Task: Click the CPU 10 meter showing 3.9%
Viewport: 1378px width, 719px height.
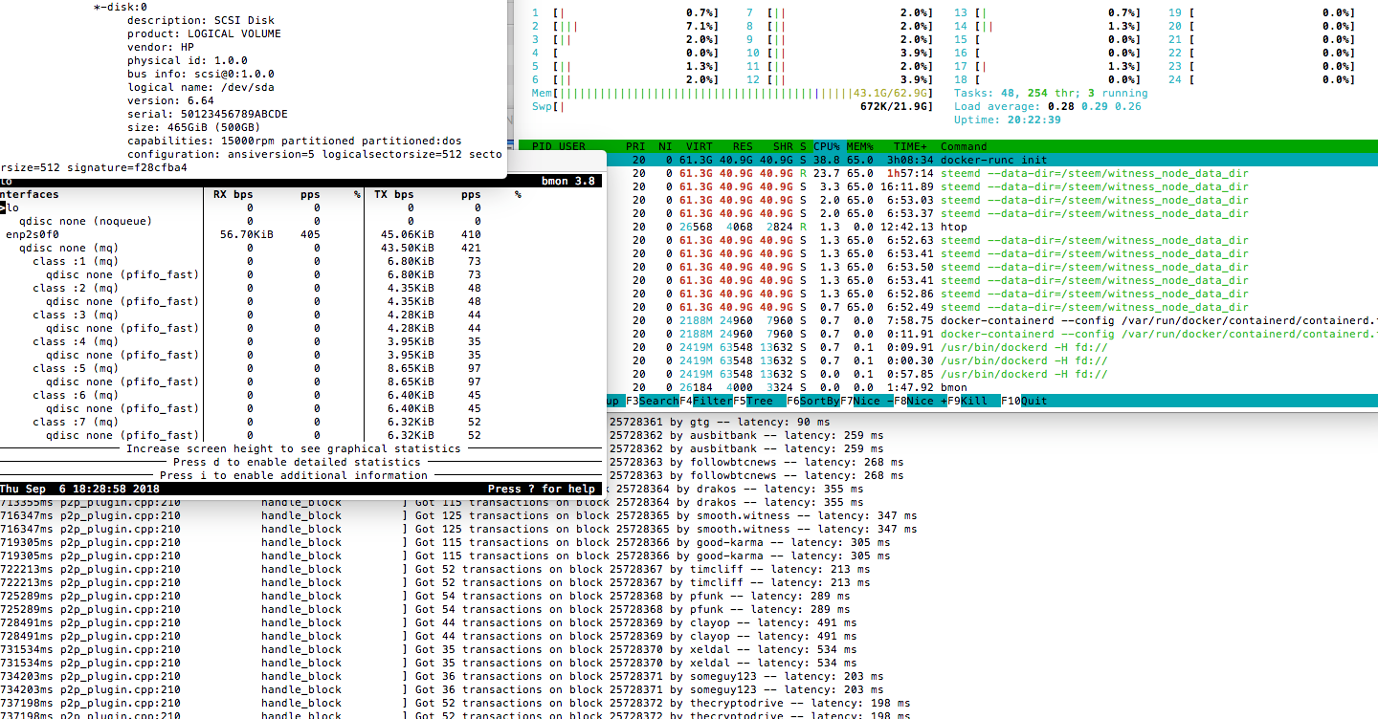Action: [x=839, y=53]
